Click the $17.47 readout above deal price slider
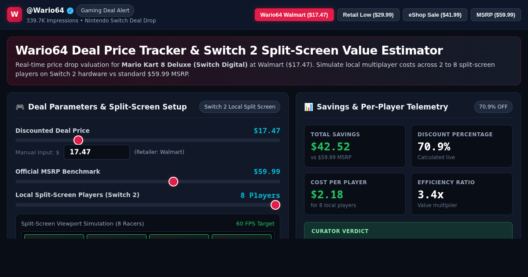 pos(267,131)
